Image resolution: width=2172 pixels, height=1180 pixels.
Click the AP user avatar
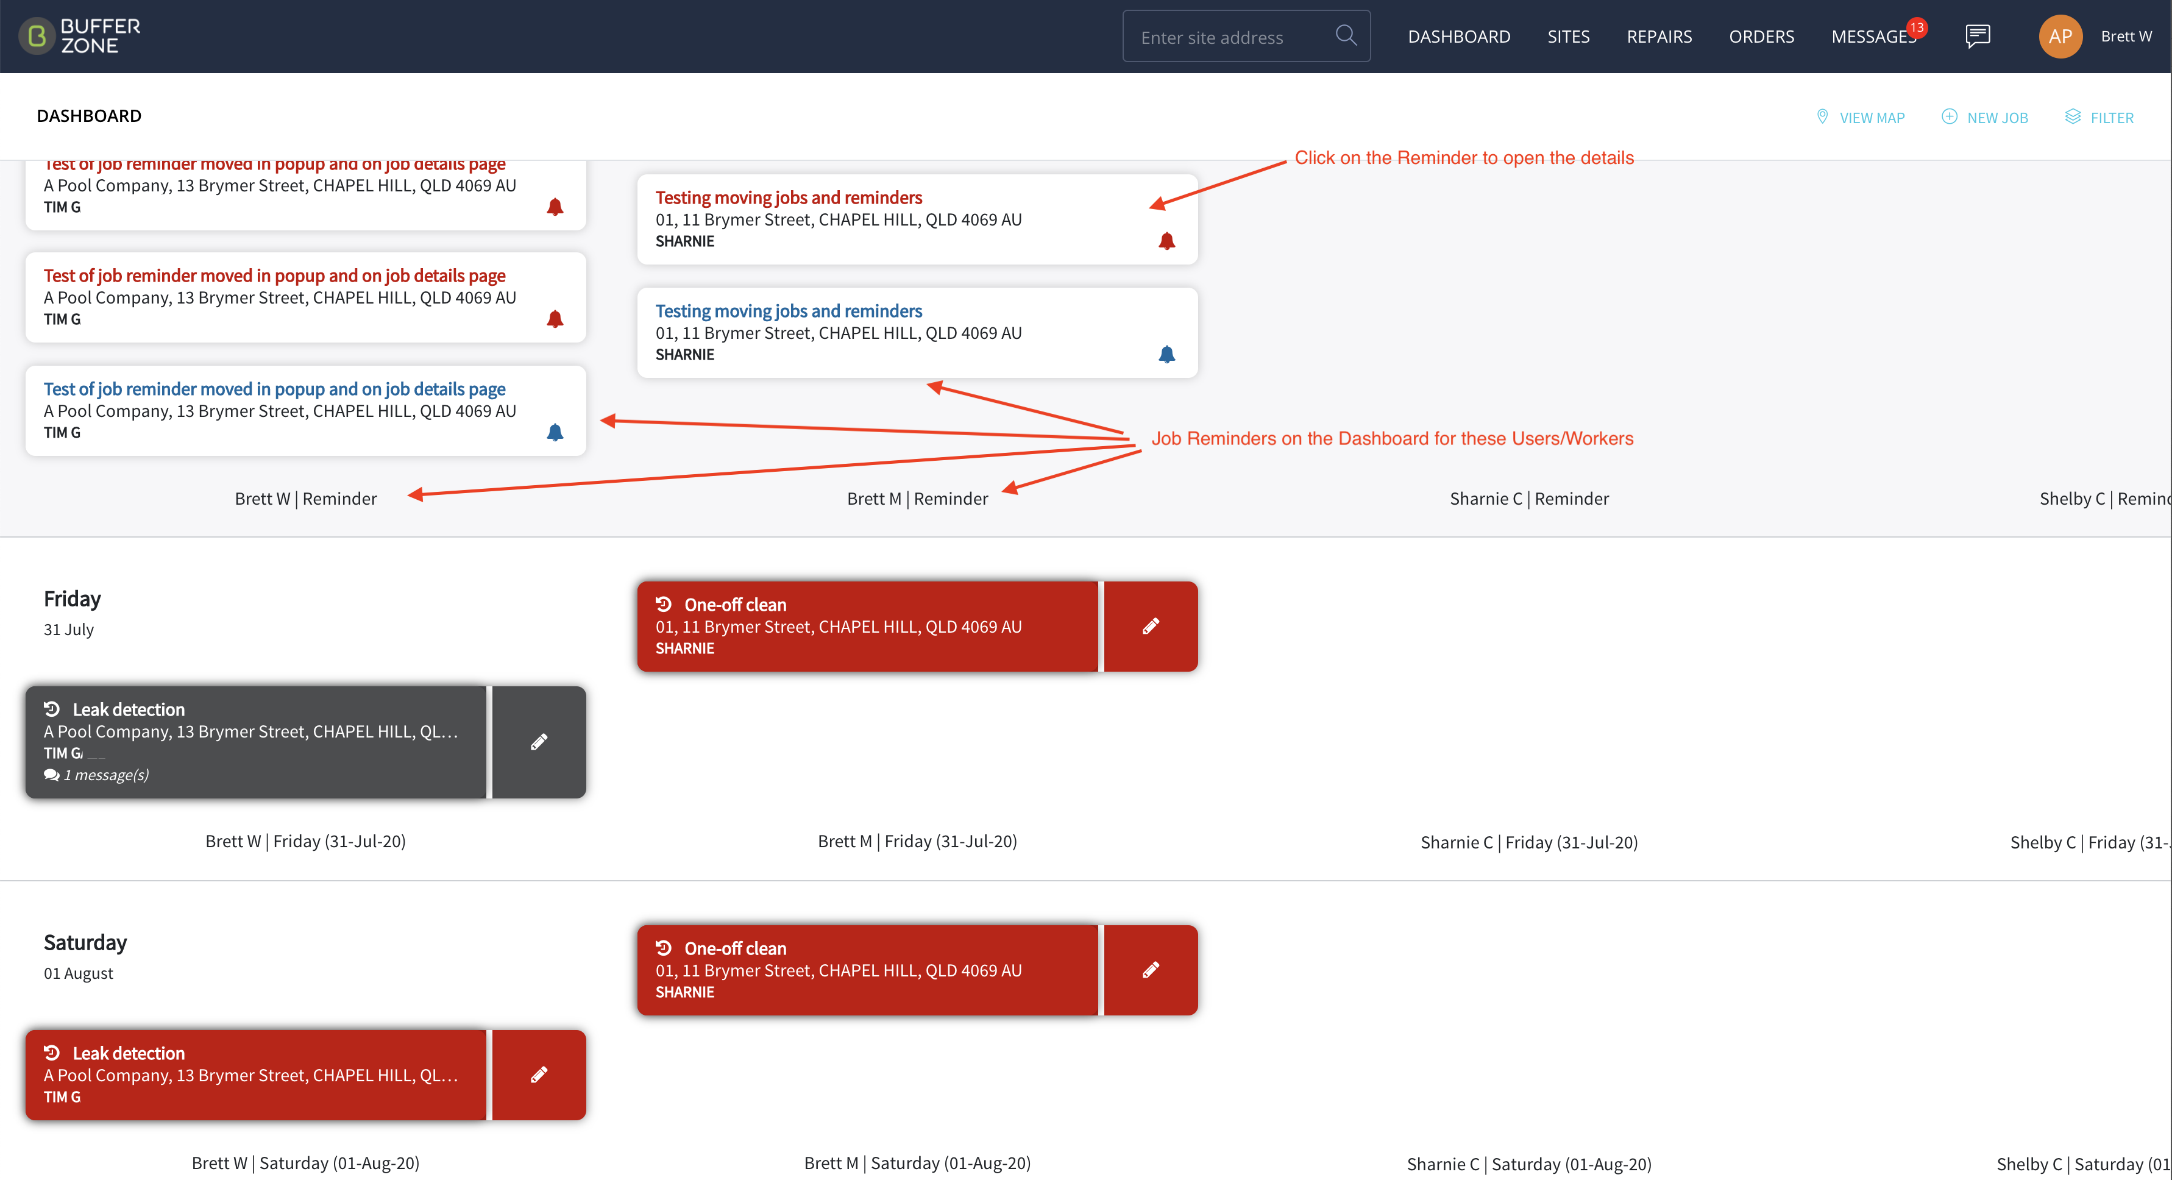tap(2060, 37)
